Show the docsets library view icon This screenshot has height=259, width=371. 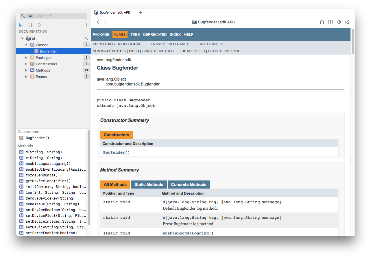pos(21,25)
